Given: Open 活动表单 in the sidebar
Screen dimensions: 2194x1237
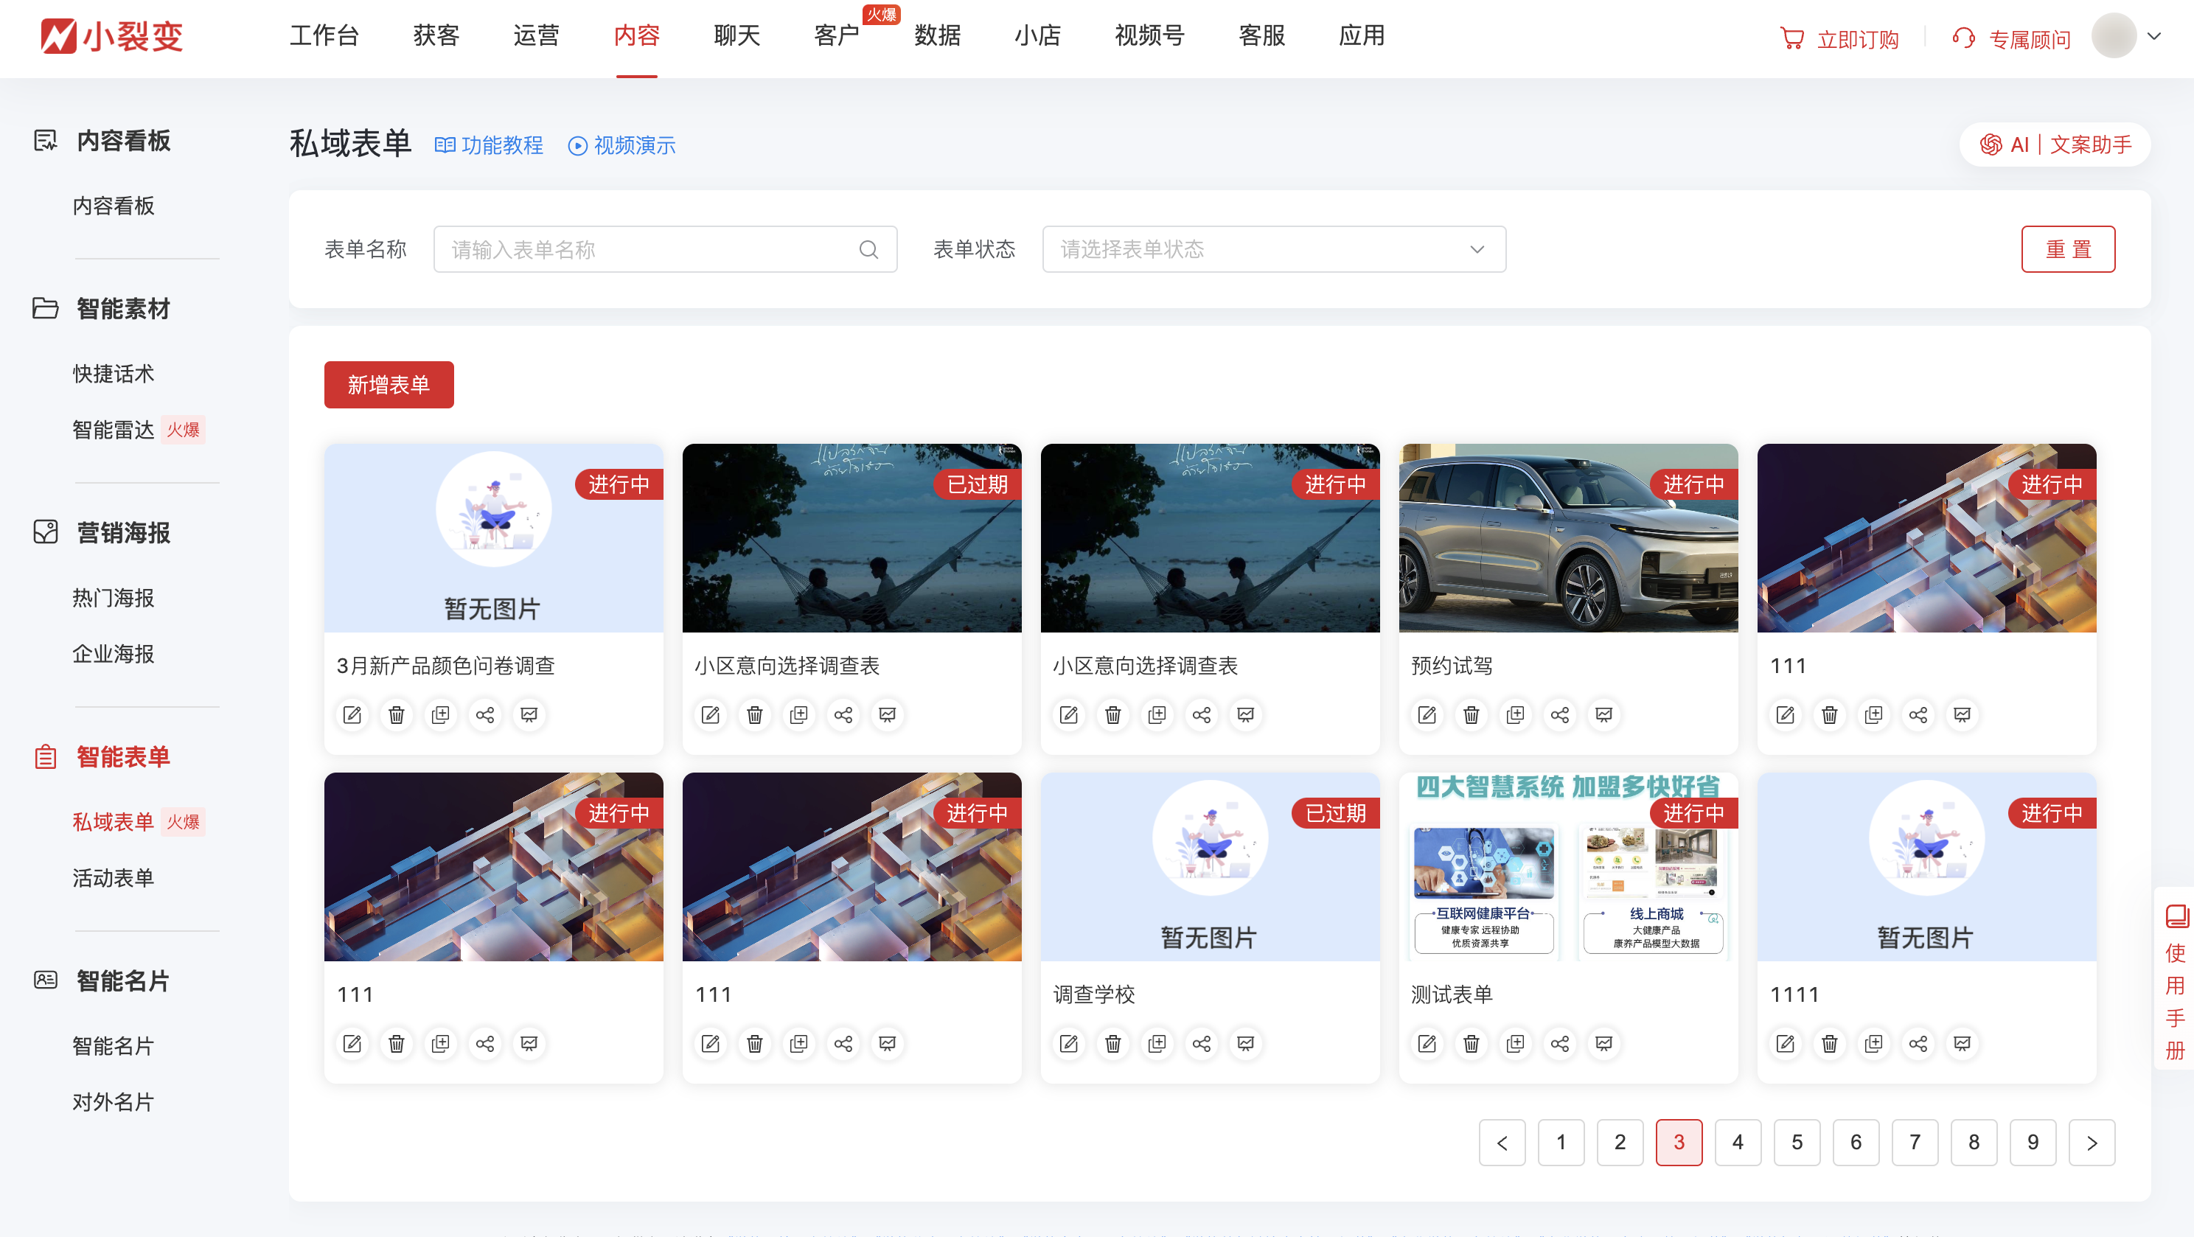Looking at the screenshot, I should pyautogui.click(x=114, y=877).
